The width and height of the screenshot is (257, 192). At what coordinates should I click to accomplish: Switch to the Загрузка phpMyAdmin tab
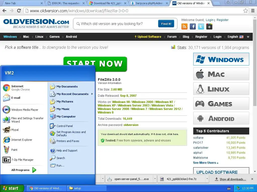pyautogui.click(x=149, y=3)
